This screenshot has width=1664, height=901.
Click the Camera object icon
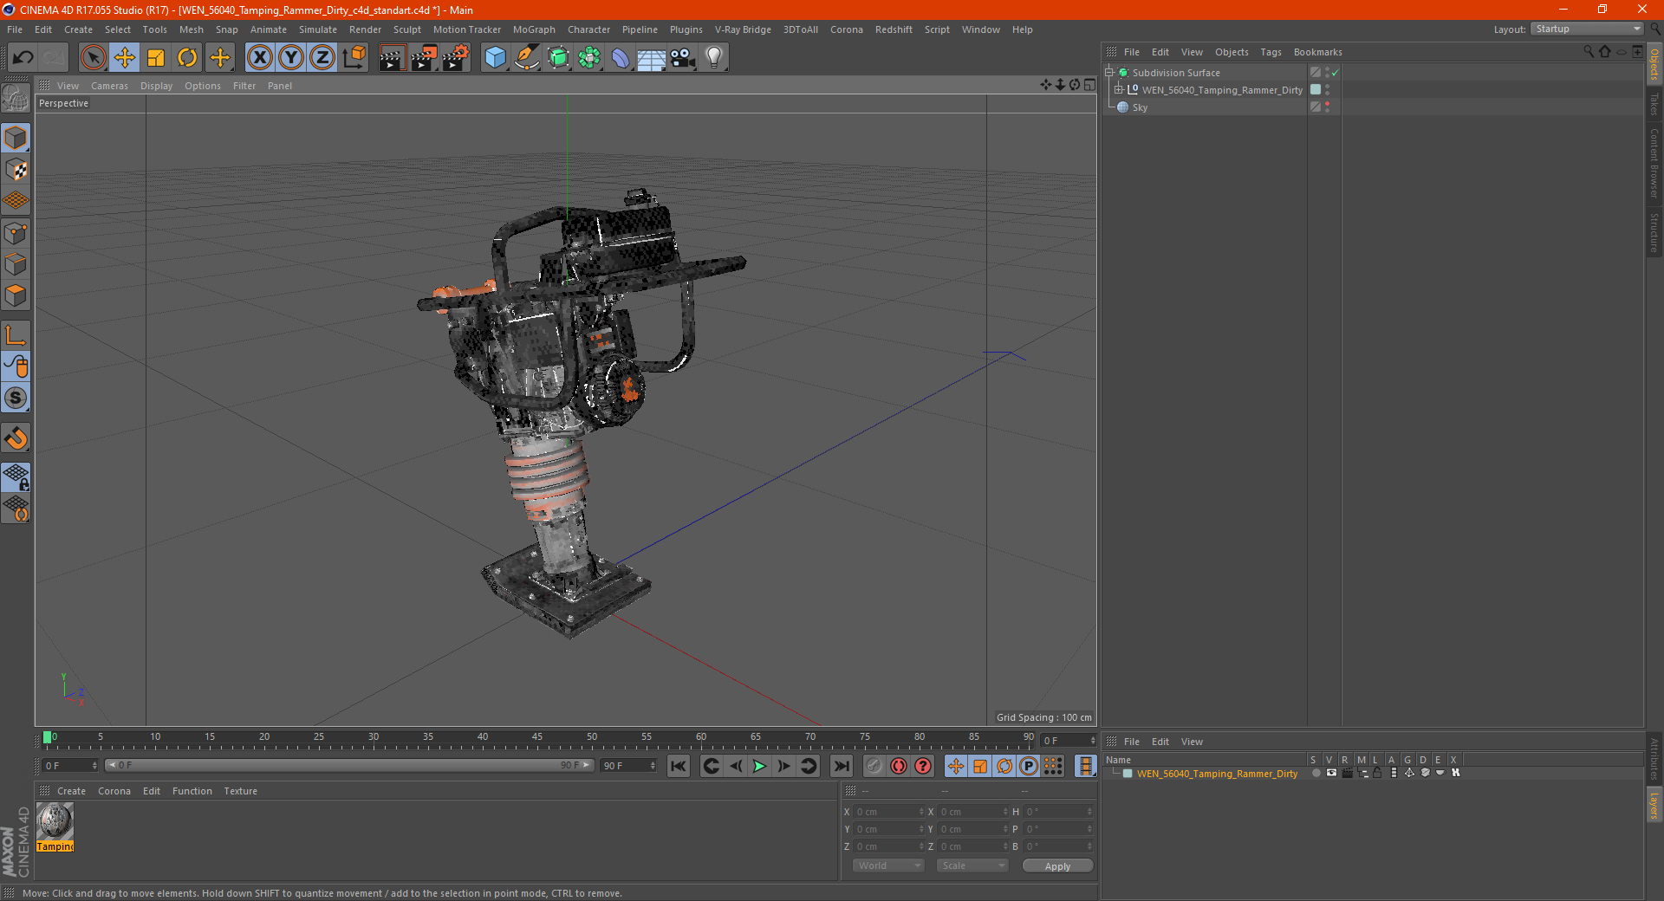coord(682,58)
